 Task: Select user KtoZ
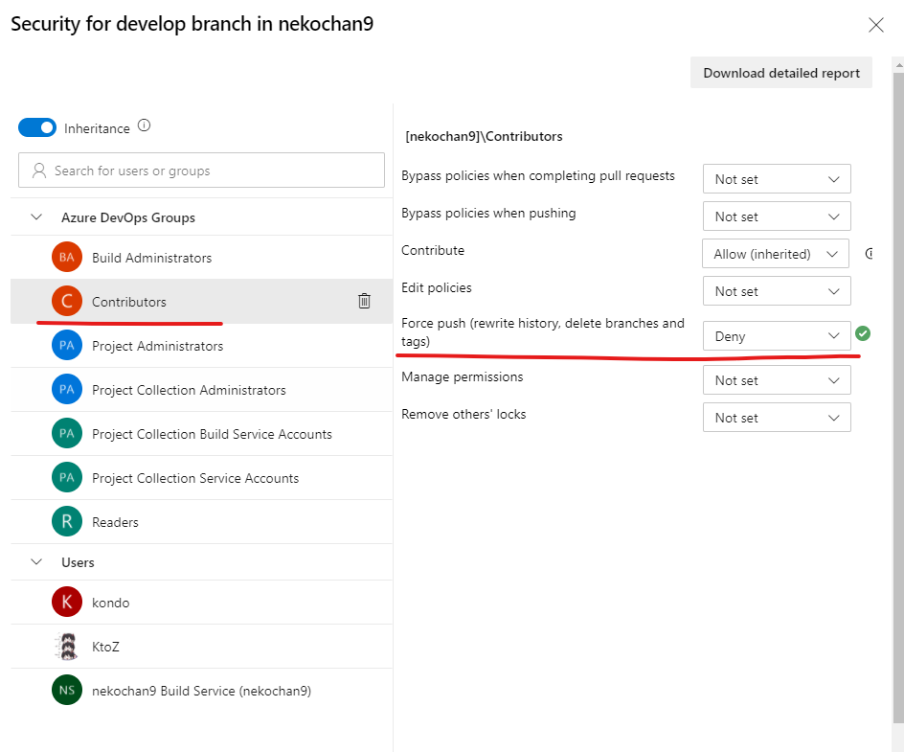click(x=201, y=647)
